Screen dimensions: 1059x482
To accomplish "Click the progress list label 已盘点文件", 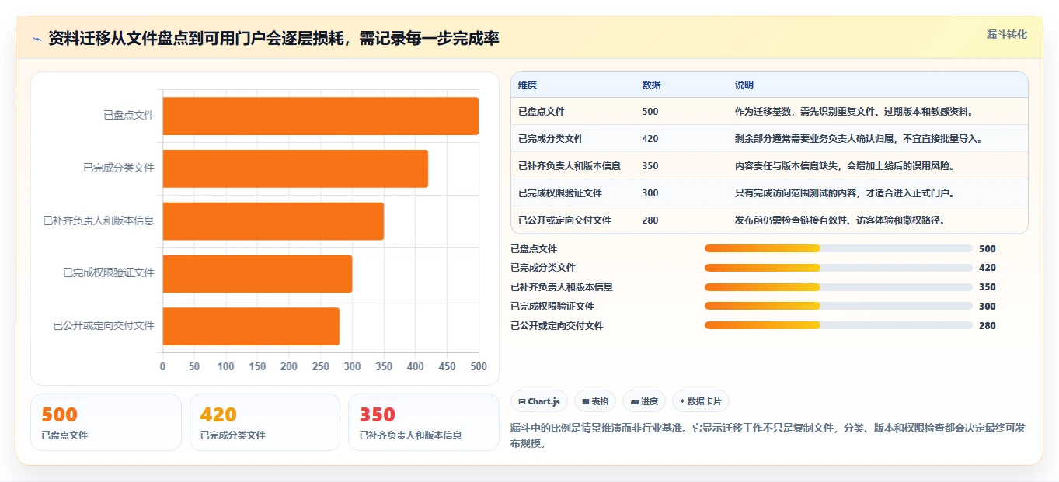I will click(534, 249).
